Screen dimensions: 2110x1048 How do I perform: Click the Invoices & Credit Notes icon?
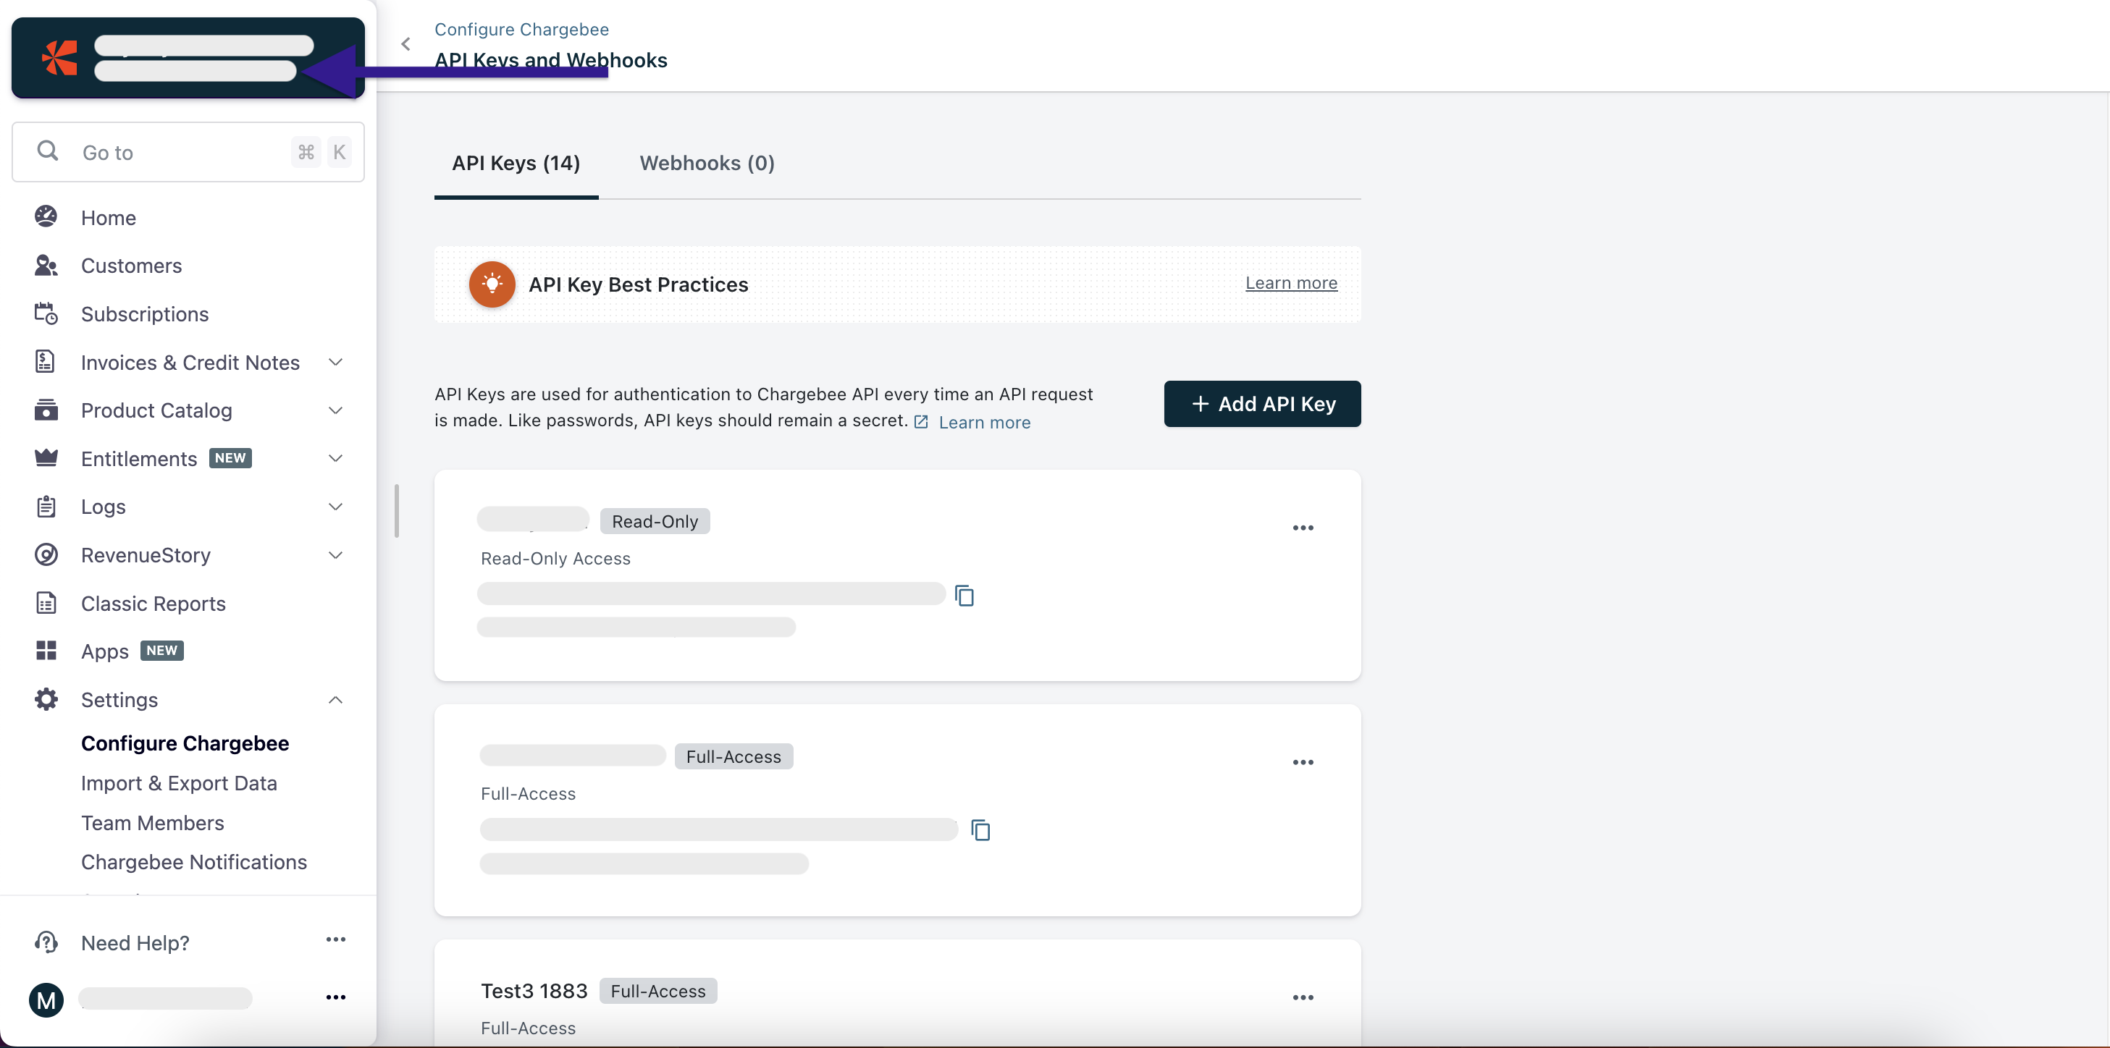46,362
